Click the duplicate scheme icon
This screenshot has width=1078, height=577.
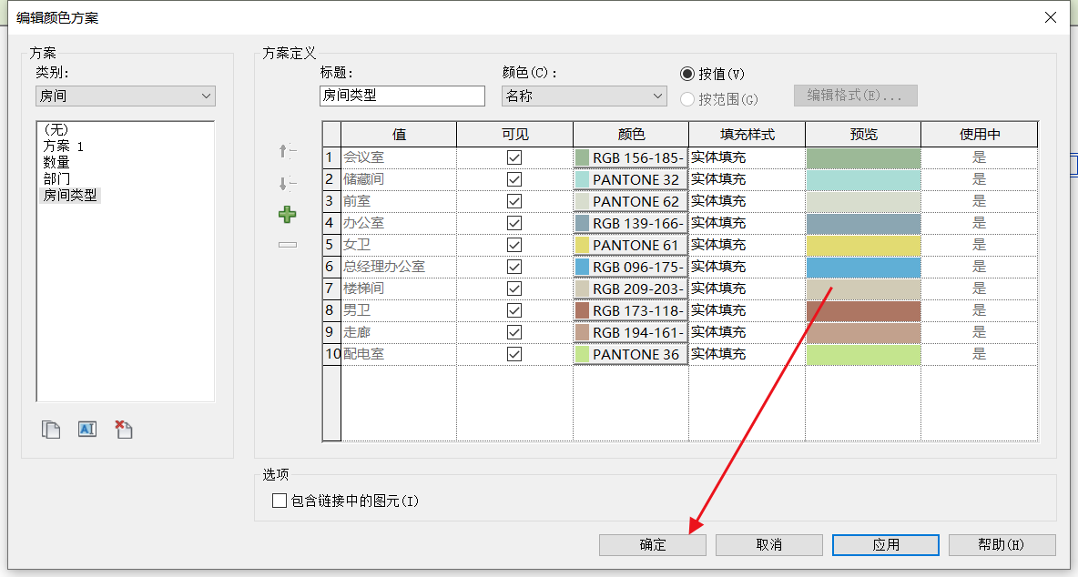[51, 430]
